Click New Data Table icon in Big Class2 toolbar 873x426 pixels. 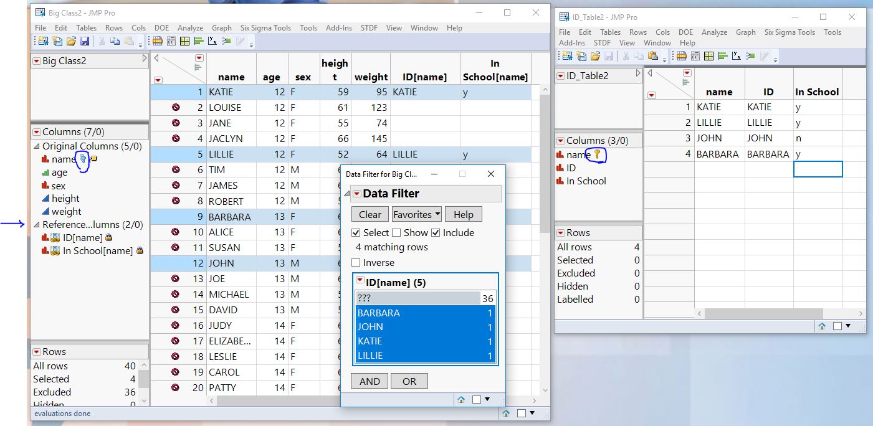point(43,41)
